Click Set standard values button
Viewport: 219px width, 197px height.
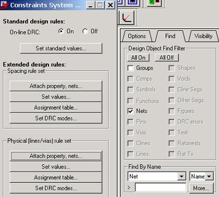click(x=61, y=48)
